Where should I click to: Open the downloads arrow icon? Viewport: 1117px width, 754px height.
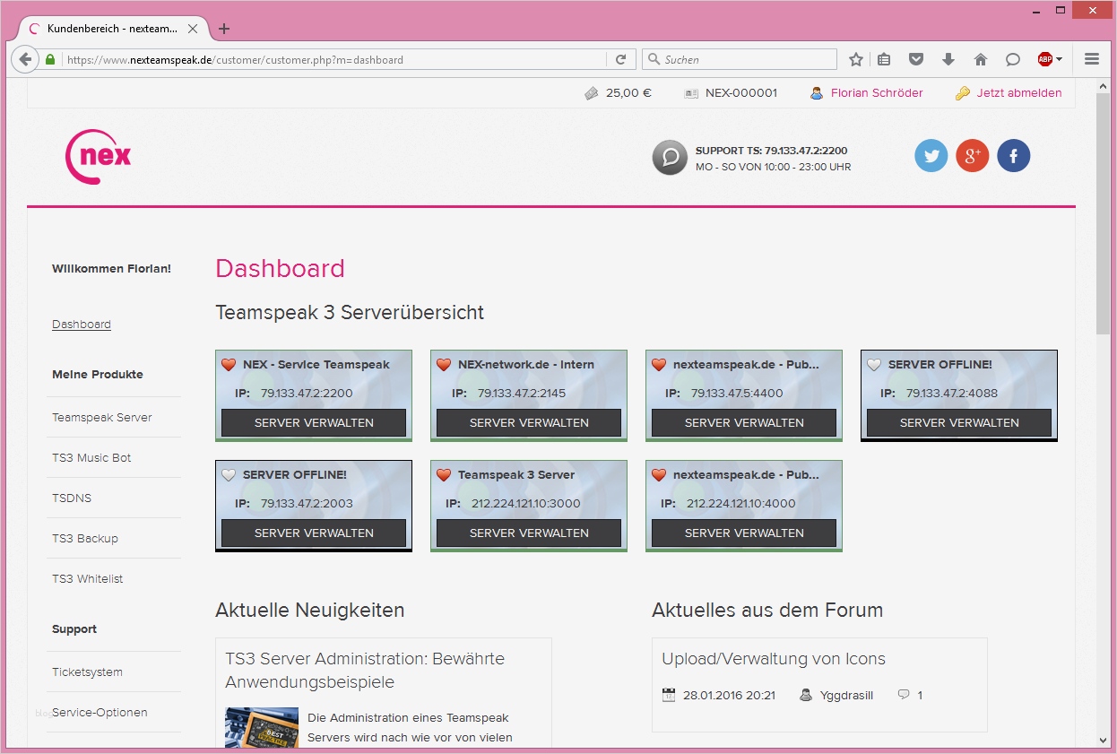pyautogui.click(x=948, y=60)
